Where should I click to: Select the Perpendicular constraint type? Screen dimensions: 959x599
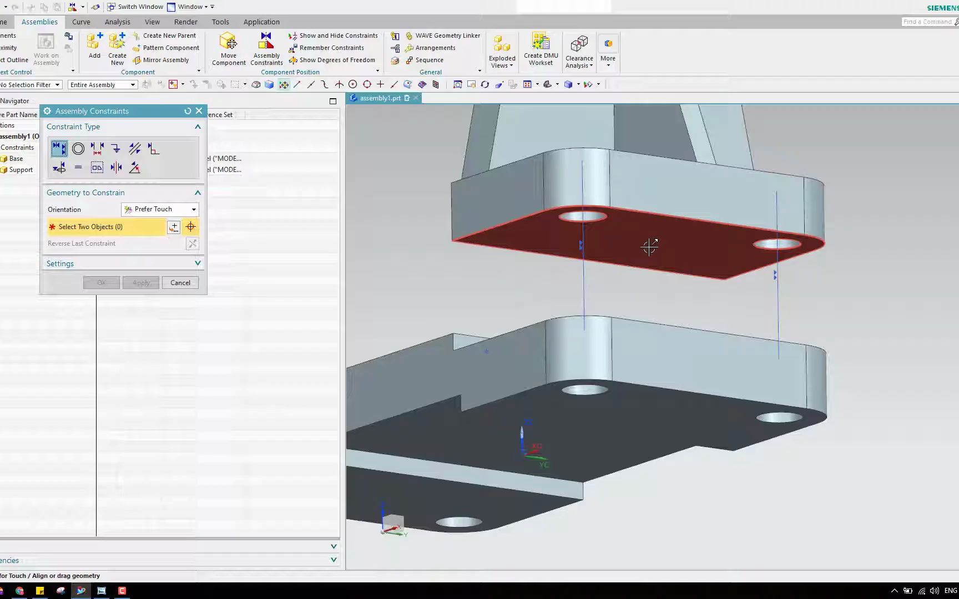click(x=153, y=149)
